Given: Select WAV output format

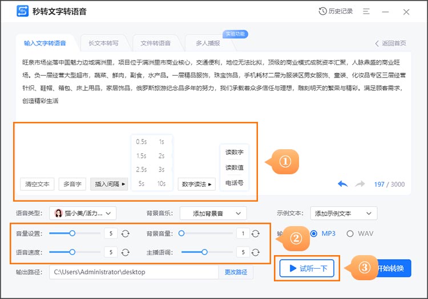Looking at the screenshot, I should pyautogui.click(x=360, y=234).
